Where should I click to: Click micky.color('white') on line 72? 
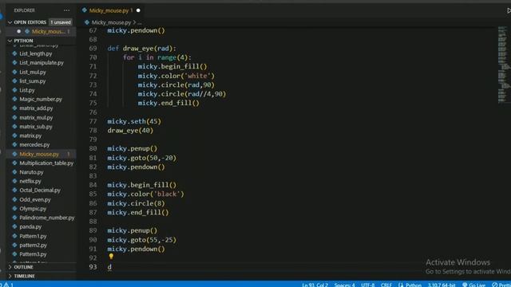[x=176, y=76]
